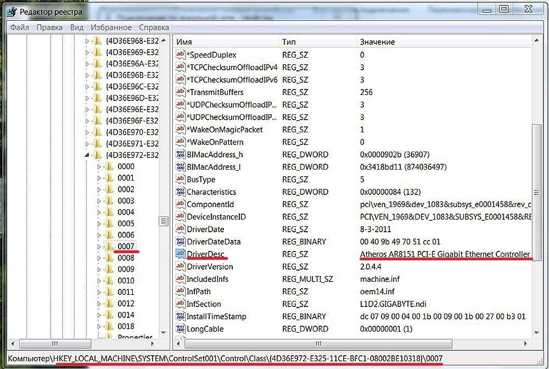Click the ComponentId string icon
549x369 pixels.
[180, 204]
